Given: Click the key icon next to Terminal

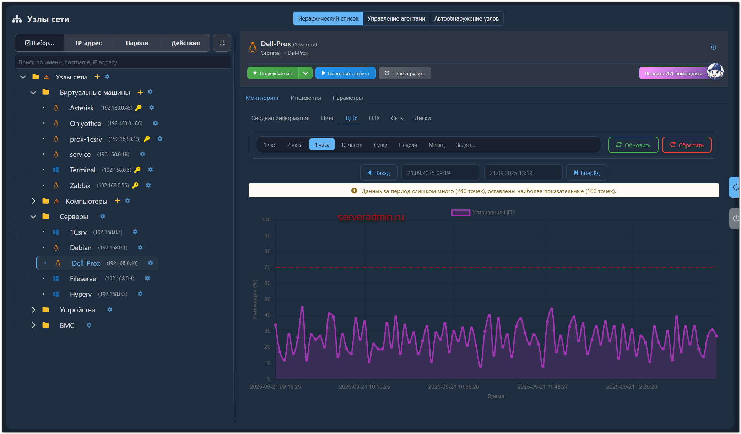Looking at the screenshot, I should pos(137,170).
